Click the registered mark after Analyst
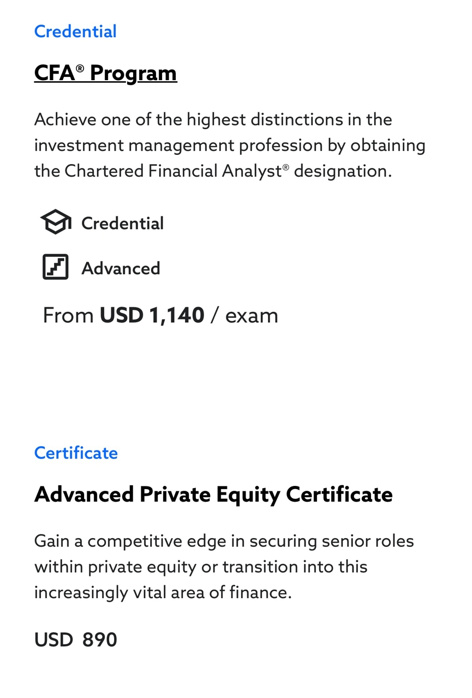472x698 pixels. click(x=286, y=166)
